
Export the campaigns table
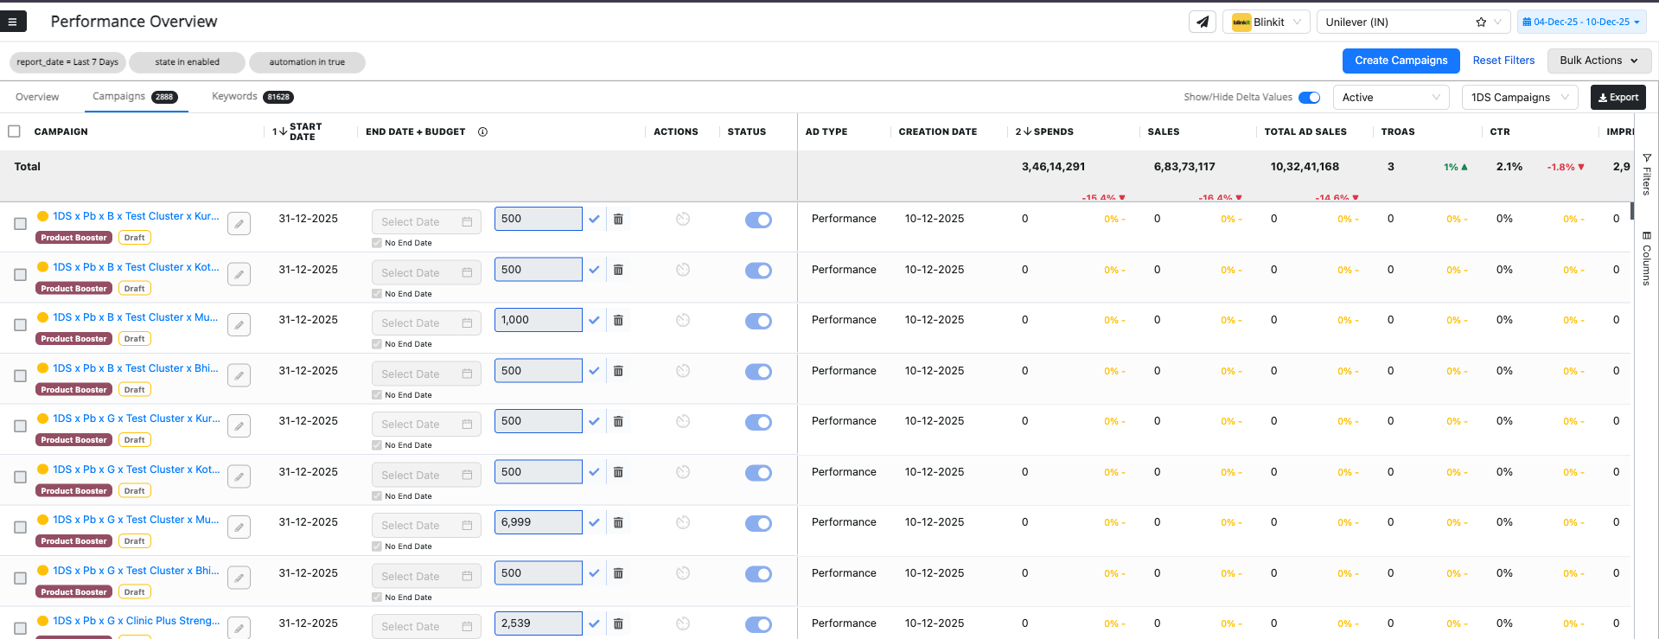click(x=1618, y=98)
